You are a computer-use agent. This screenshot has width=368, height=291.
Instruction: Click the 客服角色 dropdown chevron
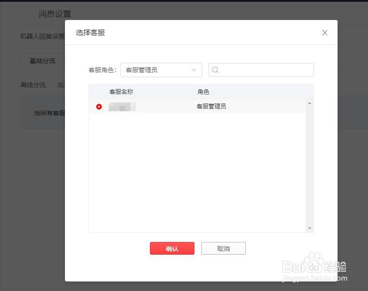click(x=194, y=70)
